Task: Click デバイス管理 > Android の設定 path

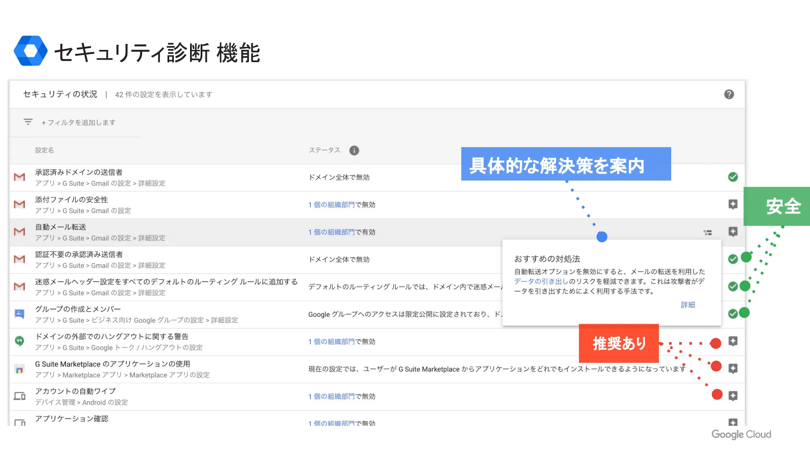Action: click(x=81, y=402)
